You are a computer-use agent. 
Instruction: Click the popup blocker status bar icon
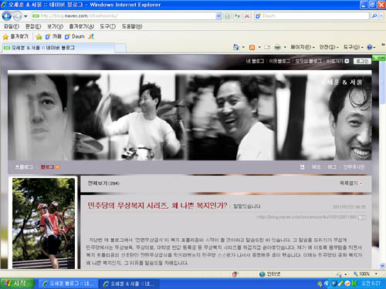(235, 274)
